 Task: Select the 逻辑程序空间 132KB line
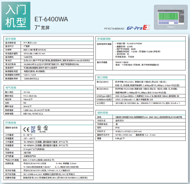[x=138, y=52]
